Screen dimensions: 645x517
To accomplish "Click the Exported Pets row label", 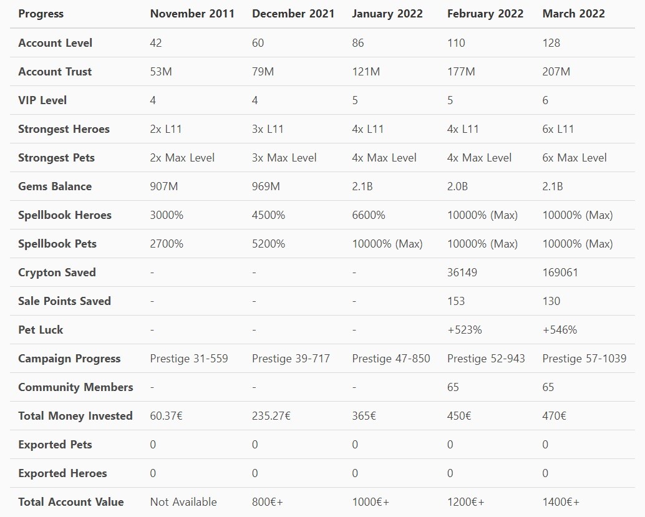I will 55,445.
